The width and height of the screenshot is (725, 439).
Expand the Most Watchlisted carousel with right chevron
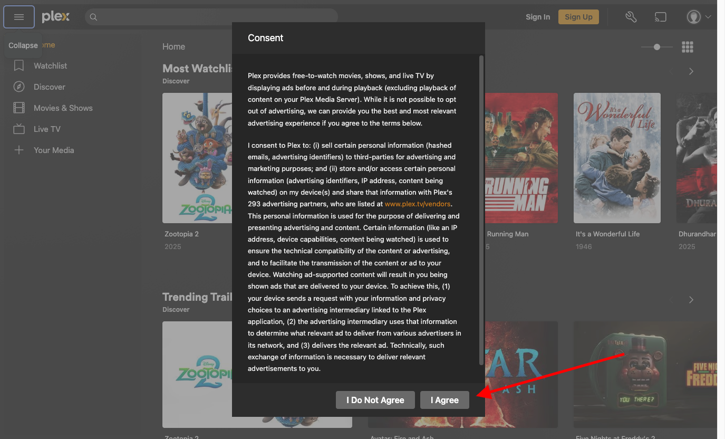click(x=691, y=71)
